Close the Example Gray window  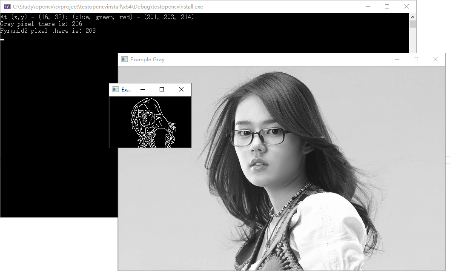436,60
